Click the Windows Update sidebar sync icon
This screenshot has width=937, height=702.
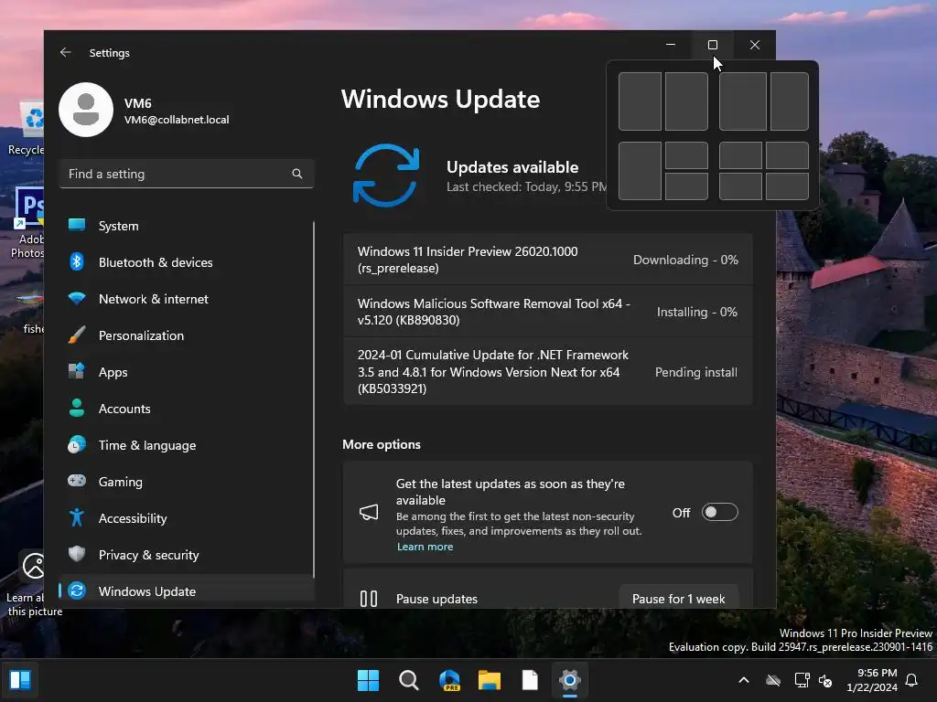(x=77, y=591)
